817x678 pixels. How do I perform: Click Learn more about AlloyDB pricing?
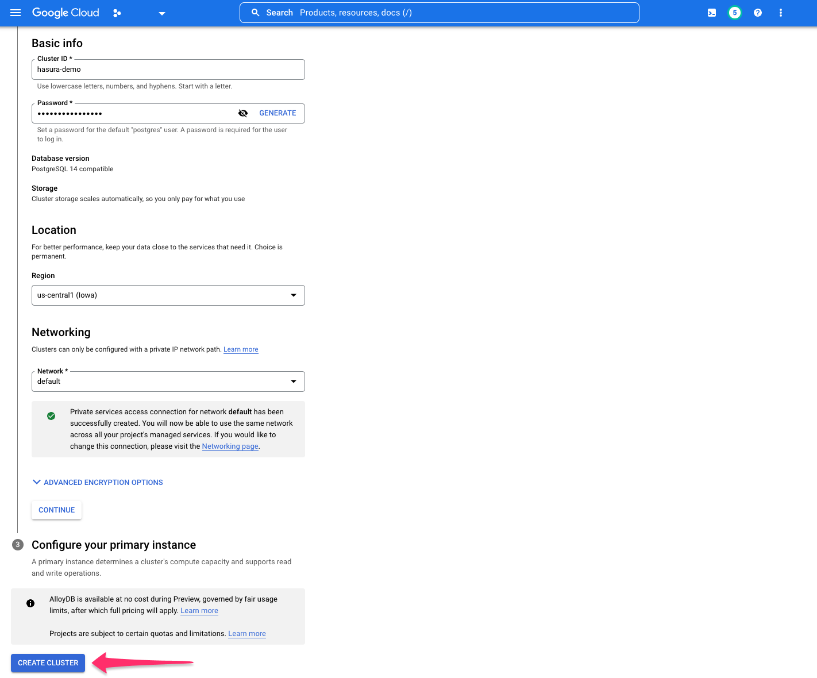point(199,610)
